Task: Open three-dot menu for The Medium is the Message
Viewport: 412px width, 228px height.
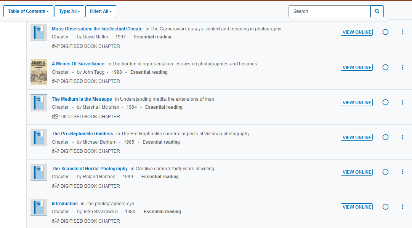Action: coord(402,102)
